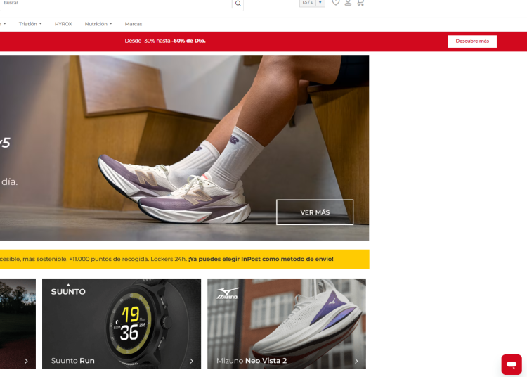The image size is (527, 377).
Task: Click the yellow InPost shipping banner
Action: click(x=185, y=259)
